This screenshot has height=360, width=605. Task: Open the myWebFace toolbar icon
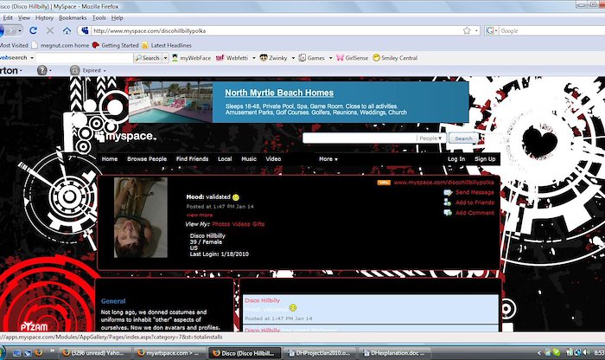pos(175,58)
